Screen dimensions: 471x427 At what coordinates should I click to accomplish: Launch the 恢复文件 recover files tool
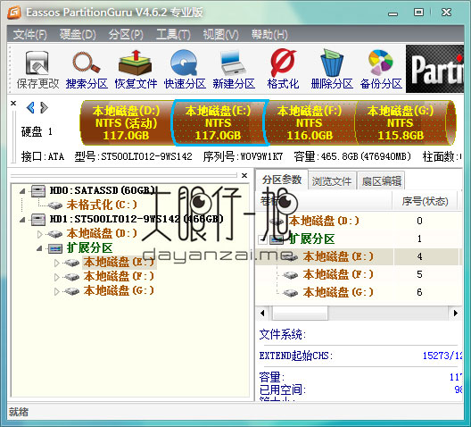136,70
